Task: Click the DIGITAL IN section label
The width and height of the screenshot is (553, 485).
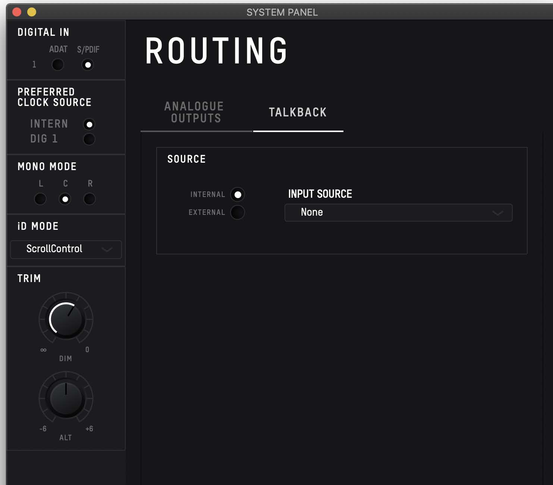Action: [43, 32]
